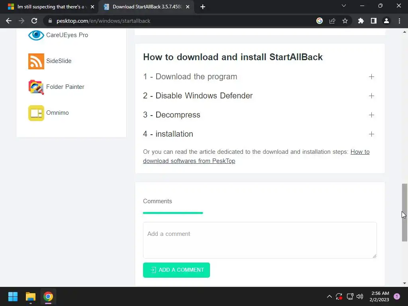Open the Chrome three-dot menu
Screen dimensions: 408x306
(399, 21)
